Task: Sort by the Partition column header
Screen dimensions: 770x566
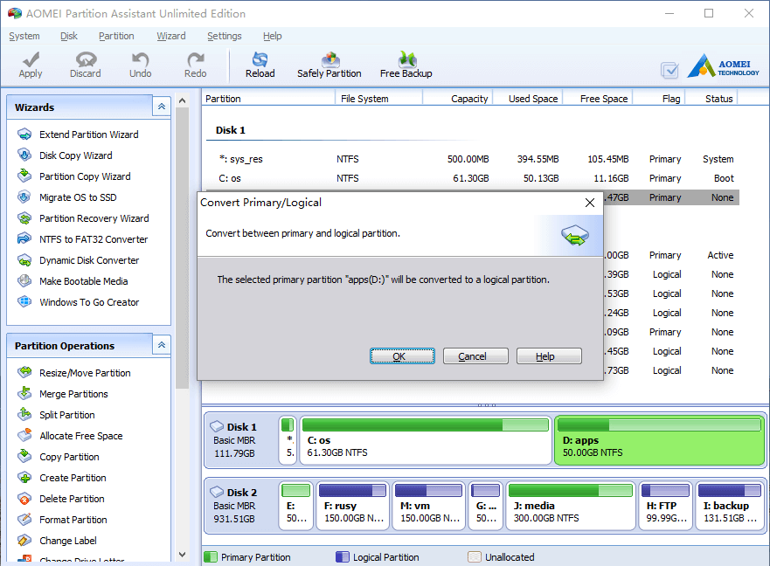Action: click(268, 99)
